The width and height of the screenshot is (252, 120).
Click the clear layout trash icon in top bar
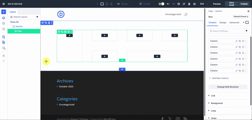pyautogui.click(x=189, y=4)
